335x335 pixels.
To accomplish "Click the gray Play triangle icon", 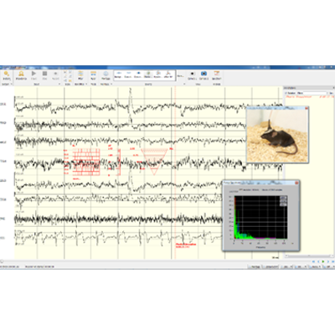I will click(33, 74).
